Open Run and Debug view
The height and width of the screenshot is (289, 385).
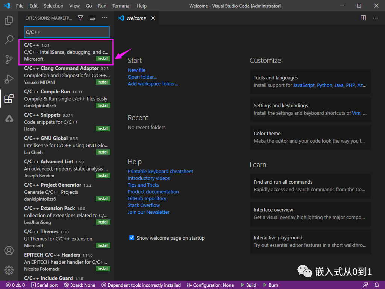(x=9, y=79)
